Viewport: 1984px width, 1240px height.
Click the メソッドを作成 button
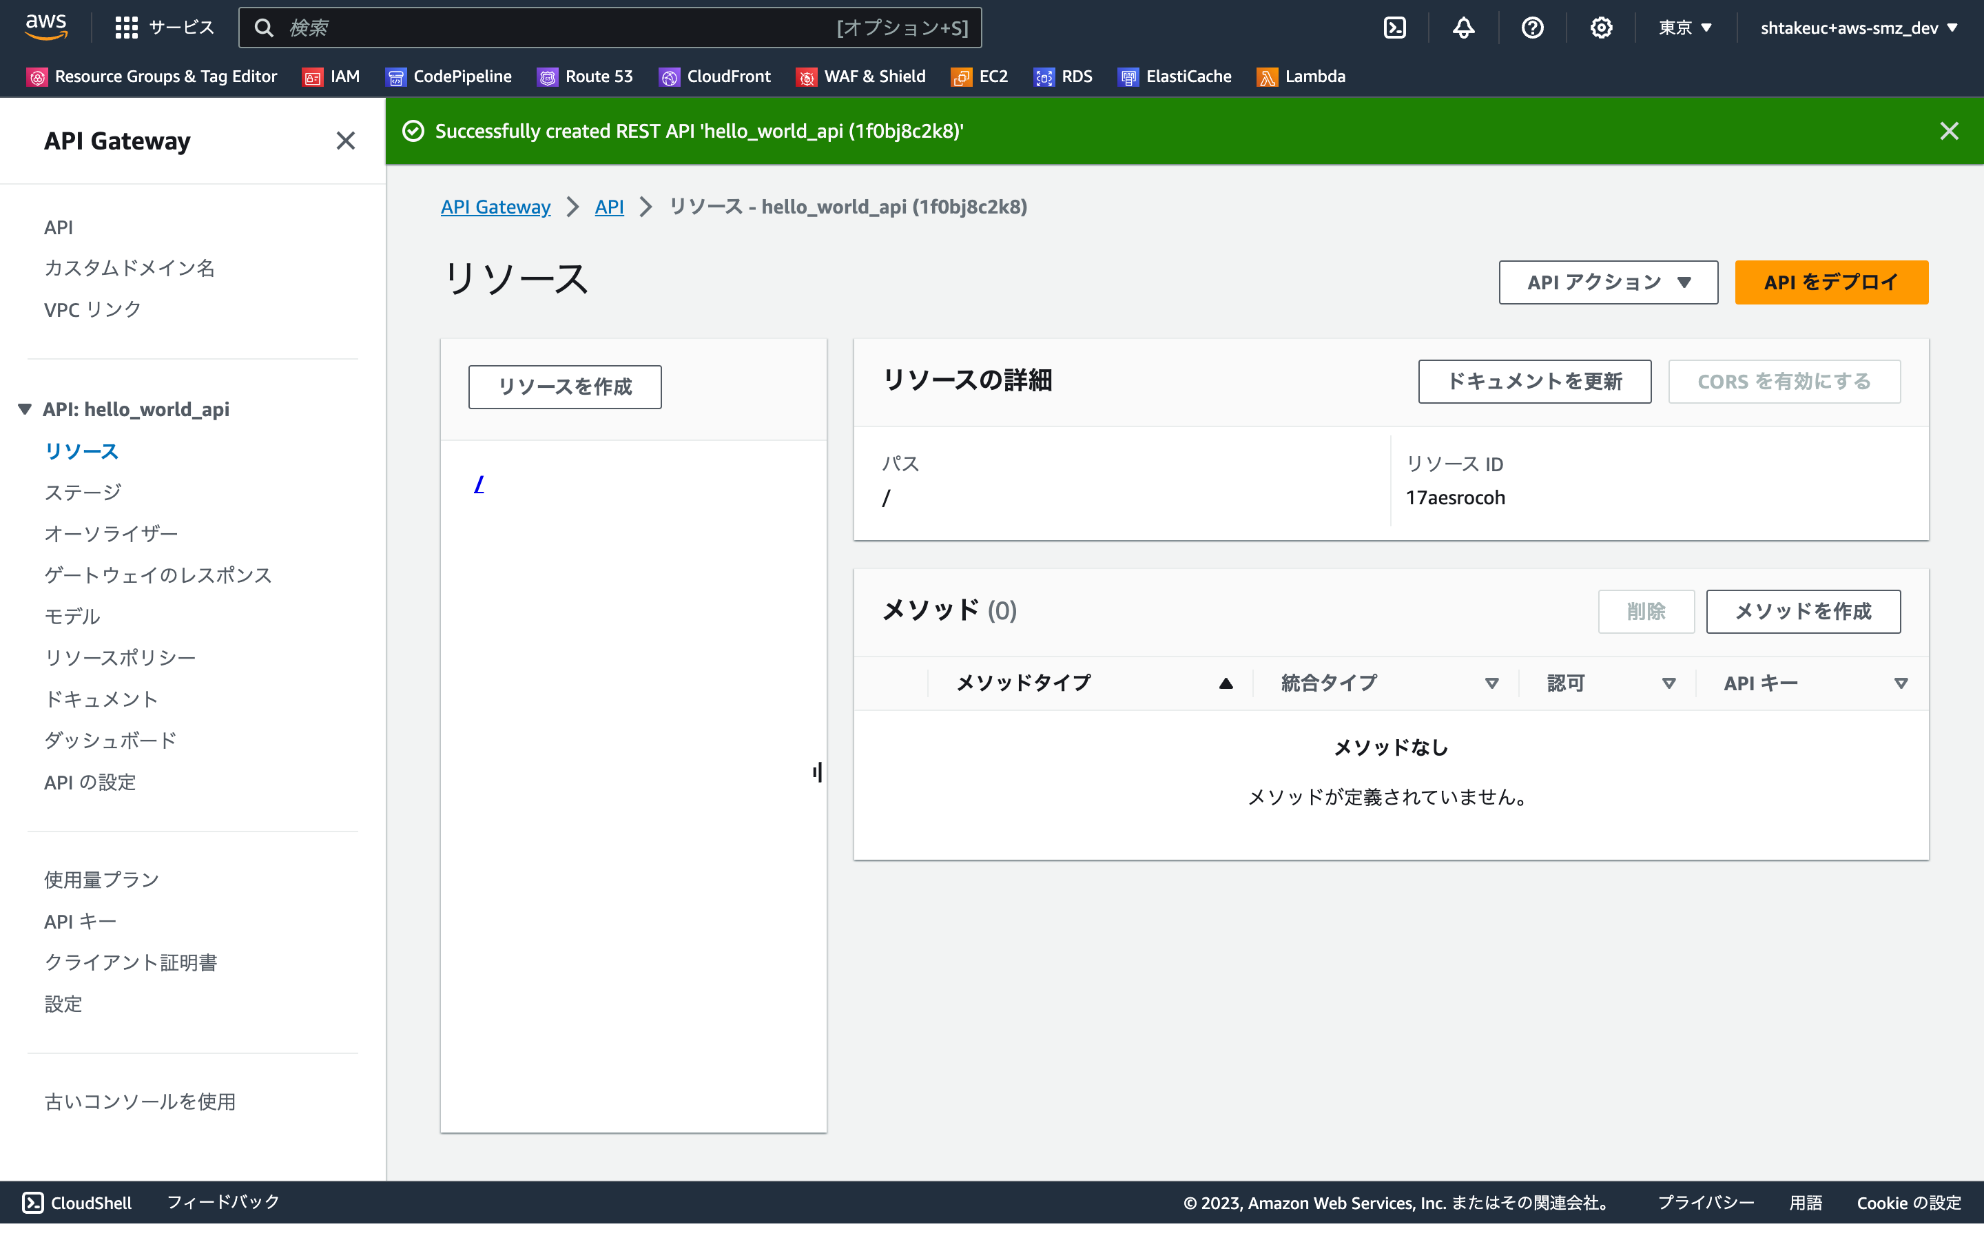click(1803, 612)
